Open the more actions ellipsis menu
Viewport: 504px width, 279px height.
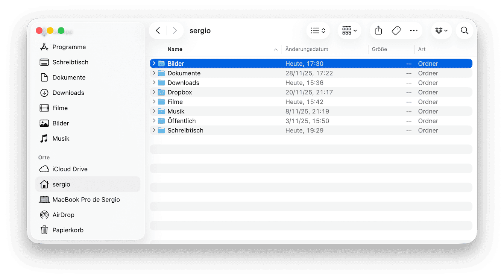tap(414, 31)
